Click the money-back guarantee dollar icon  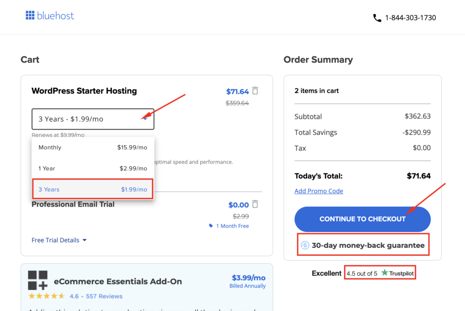tap(305, 246)
